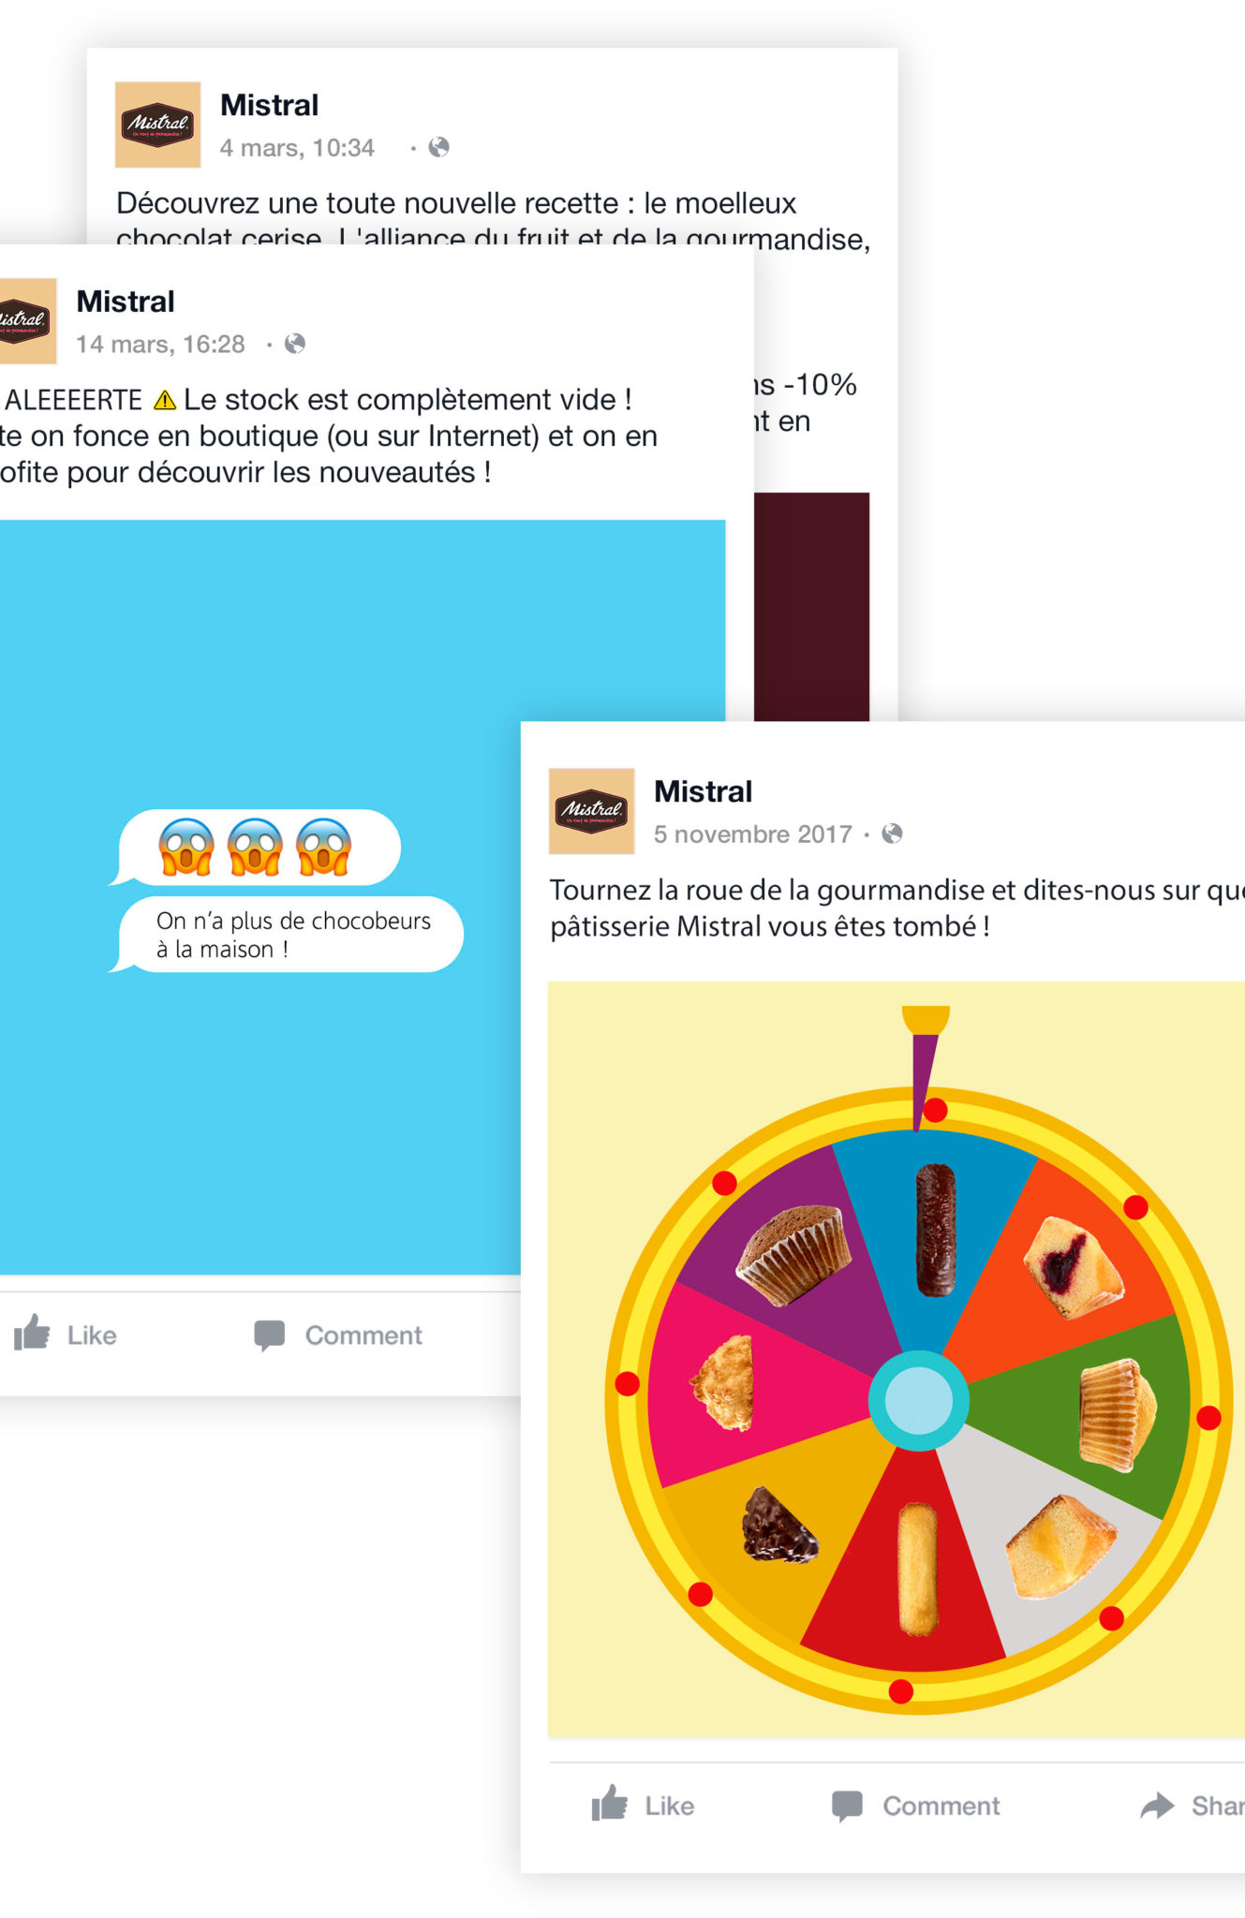Screen dimensions: 1245x1918
Task: Click the Comment bubble icon on the wheel post
Action: 848,1806
